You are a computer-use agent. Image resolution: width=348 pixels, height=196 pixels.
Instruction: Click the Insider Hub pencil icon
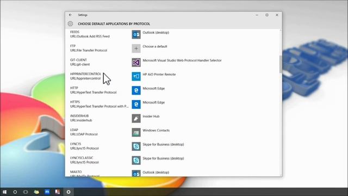coord(136,119)
